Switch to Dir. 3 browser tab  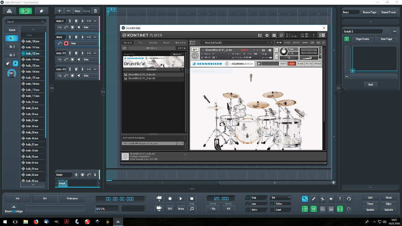[x=12, y=55]
